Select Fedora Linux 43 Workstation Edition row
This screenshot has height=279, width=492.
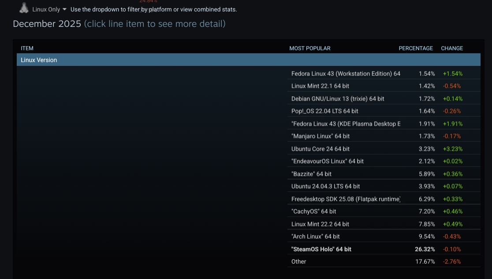[384, 74]
